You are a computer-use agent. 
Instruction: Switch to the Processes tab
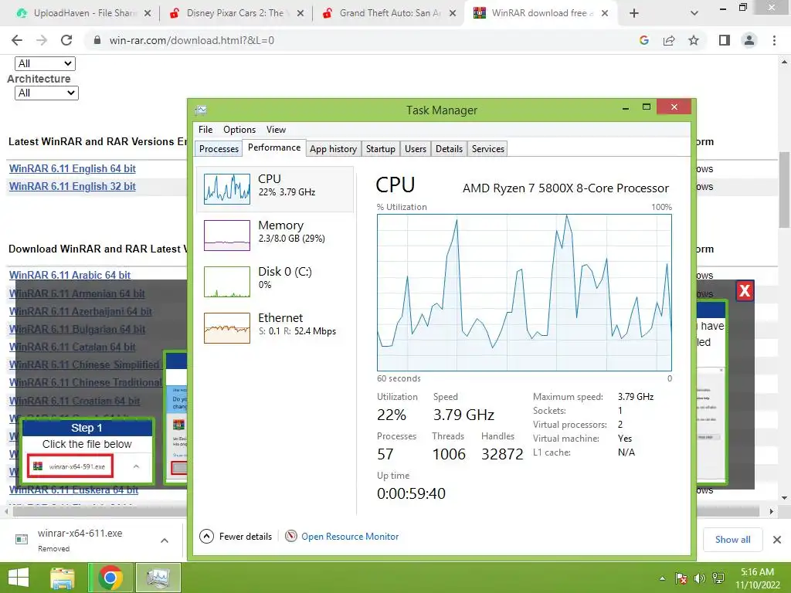click(x=219, y=149)
